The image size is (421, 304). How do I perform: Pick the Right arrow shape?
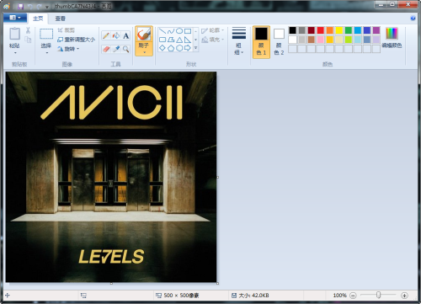click(188, 48)
